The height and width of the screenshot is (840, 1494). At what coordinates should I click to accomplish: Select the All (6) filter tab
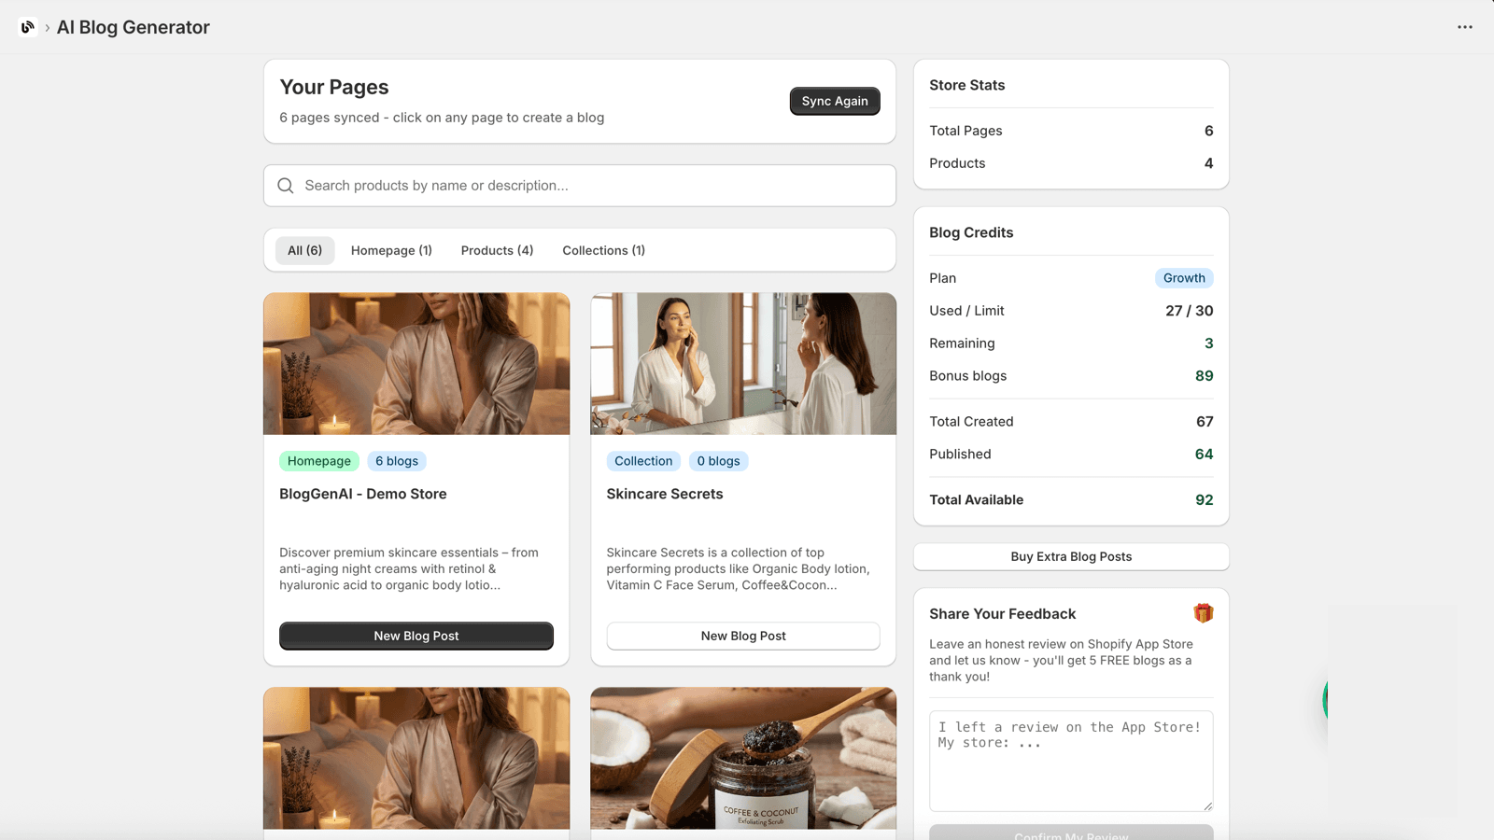[x=303, y=250]
